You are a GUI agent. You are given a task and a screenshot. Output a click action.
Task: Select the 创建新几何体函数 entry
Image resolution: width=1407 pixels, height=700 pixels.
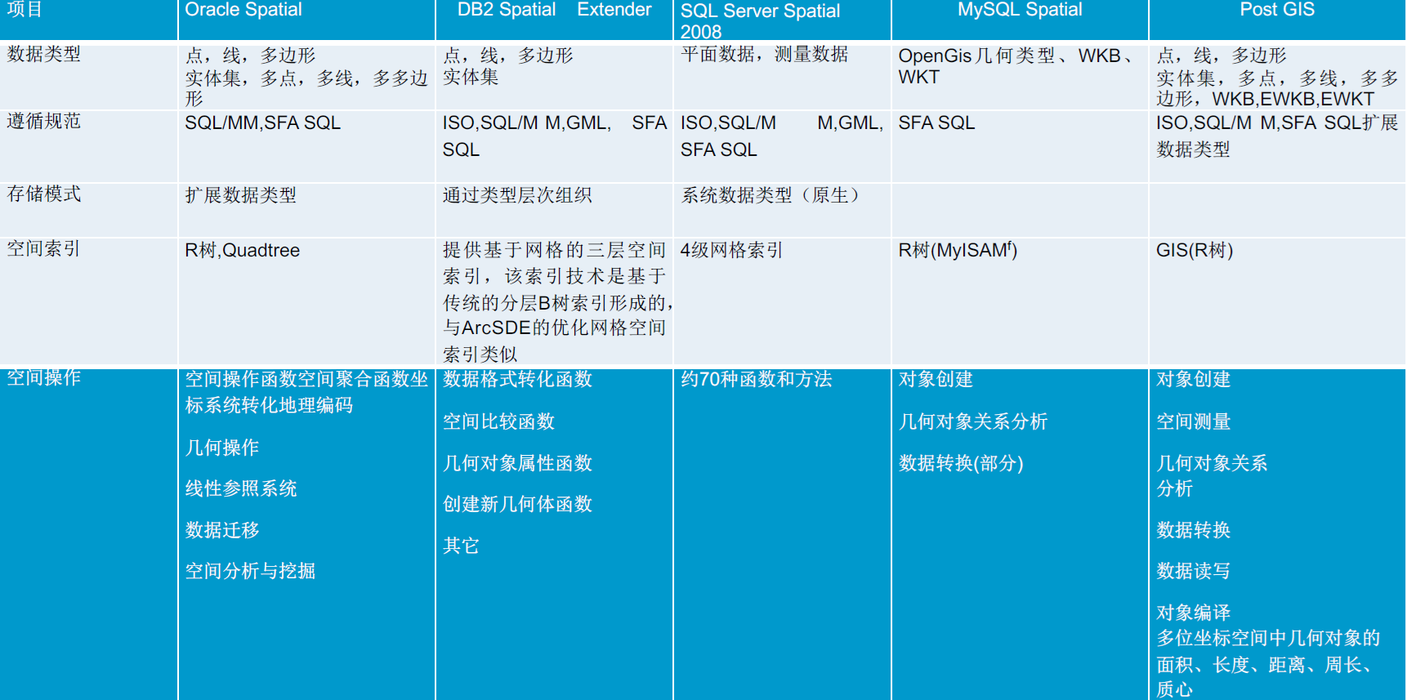(x=517, y=504)
